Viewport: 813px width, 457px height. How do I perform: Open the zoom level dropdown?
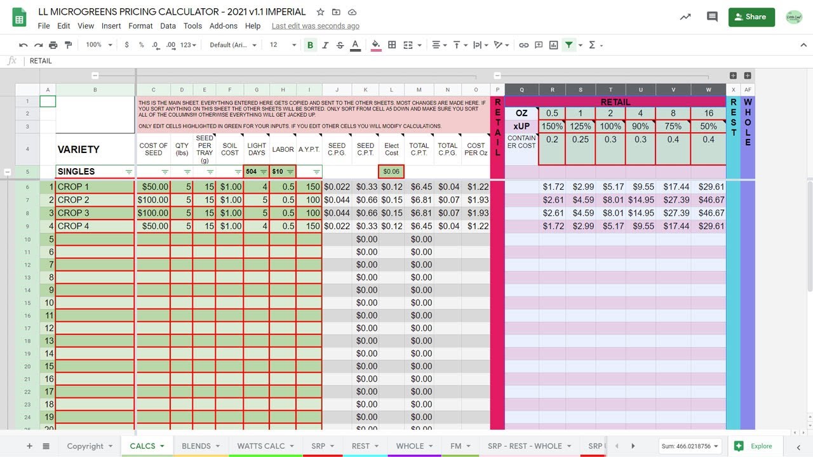[x=99, y=45]
